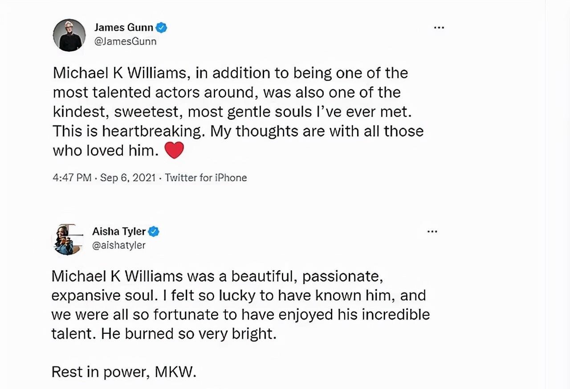Click the James Gunn display name
The width and height of the screenshot is (570, 389).
[x=123, y=28]
